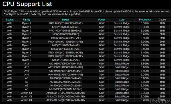Click 3.8GHz frequency in A12-9800 row
The image size is (171, 104).
coord(145,64)
